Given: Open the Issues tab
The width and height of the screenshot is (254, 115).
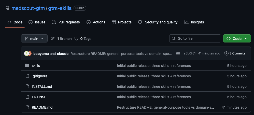Looking at the screenshot, I should click(37, 22).
